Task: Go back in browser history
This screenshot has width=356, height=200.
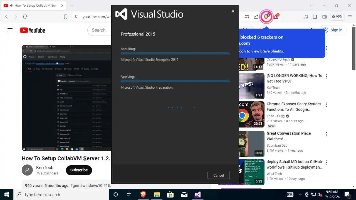Action: pyautogui.click(x=6, y=17)
